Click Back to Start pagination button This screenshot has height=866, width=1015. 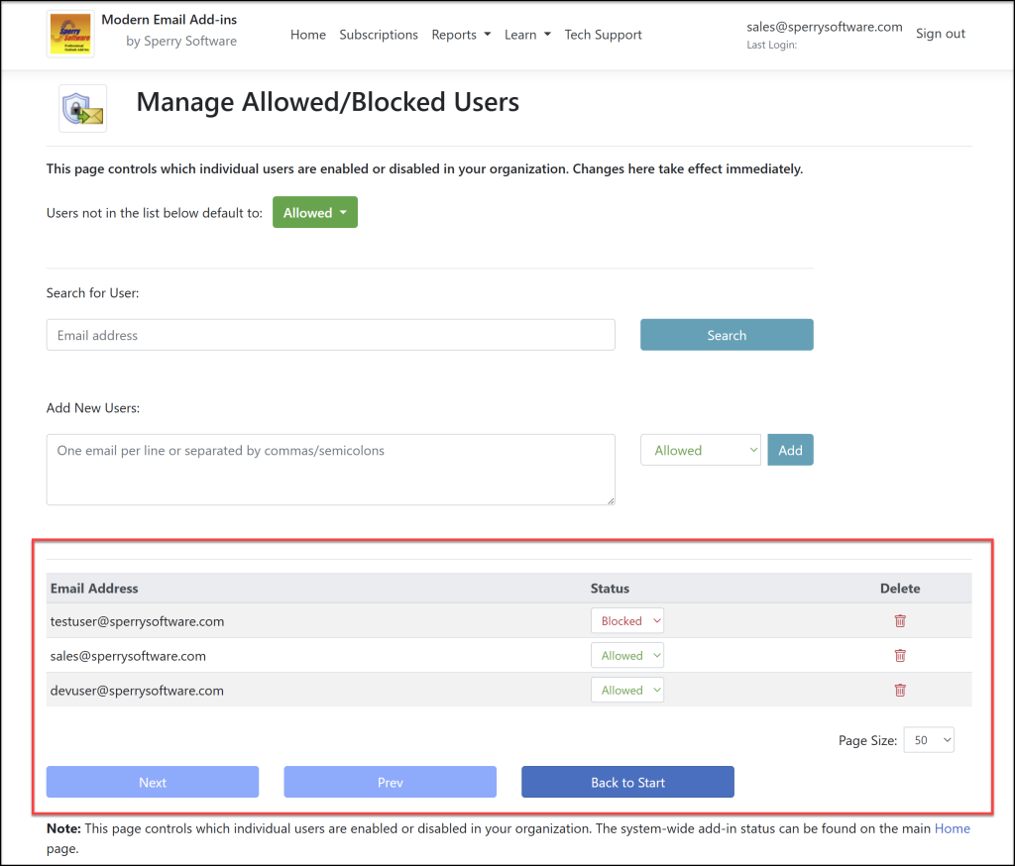coord(626,781)
